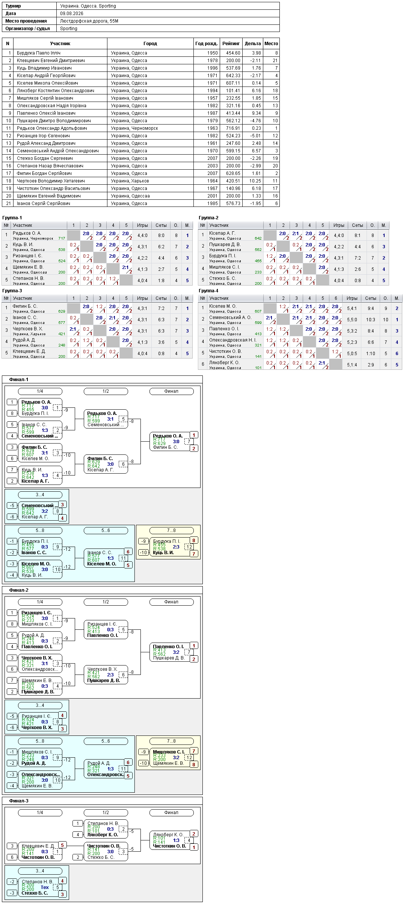Click the date value 09.08.2026

pos(72,14)
